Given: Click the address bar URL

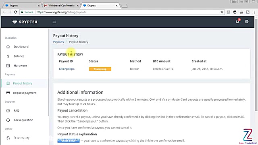Looking at the screenshot, I should [61, 12].
